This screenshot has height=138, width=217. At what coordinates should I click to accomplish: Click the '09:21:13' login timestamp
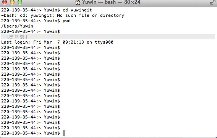pos(73,42)
